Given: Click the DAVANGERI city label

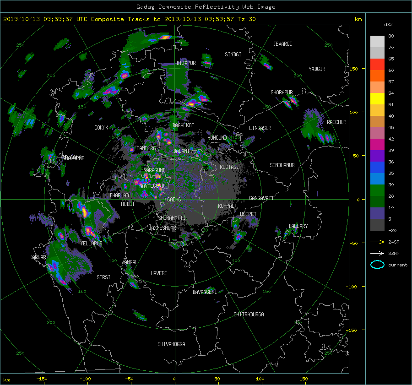Looking at the screenshot, I should click(x=205, y=292).
